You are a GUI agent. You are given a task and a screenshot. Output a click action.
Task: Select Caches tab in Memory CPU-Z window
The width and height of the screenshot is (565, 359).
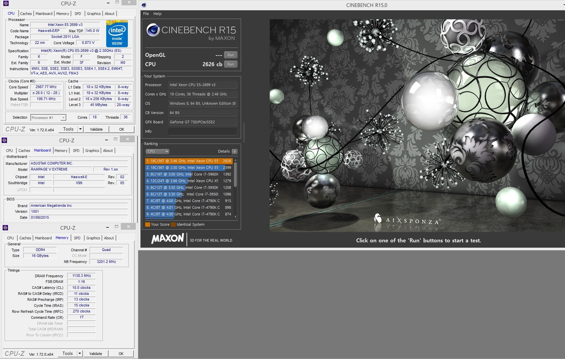(25, 238)
